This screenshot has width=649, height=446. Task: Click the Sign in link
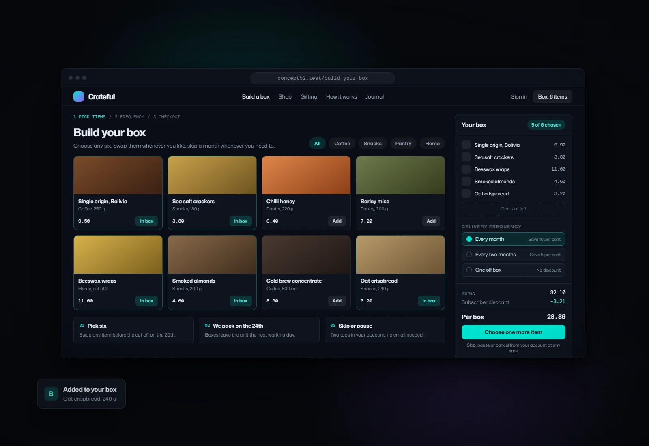[519, 97]
